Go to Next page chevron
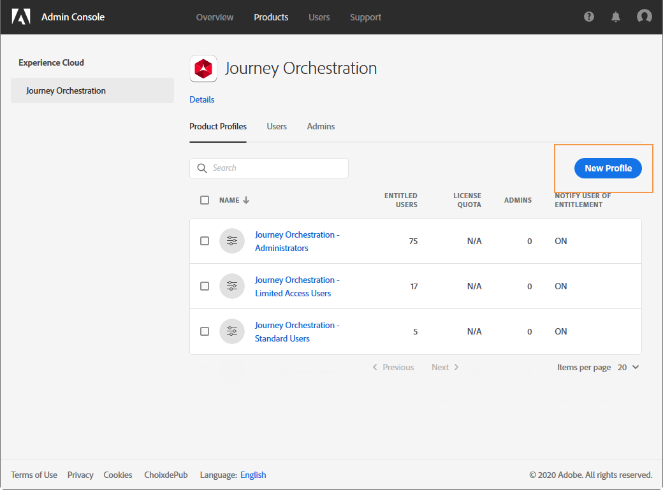 456,367
